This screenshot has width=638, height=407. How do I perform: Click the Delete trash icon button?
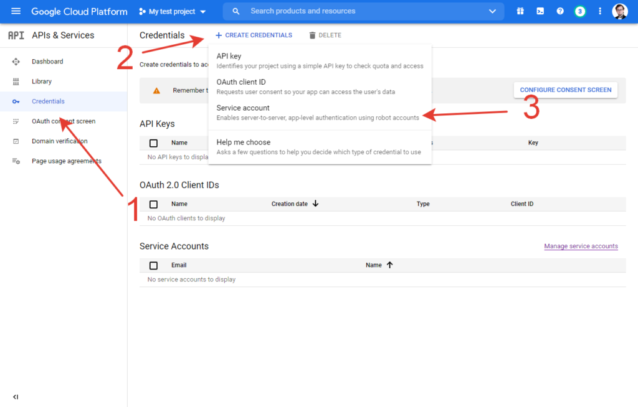click(x=325, y=35)
